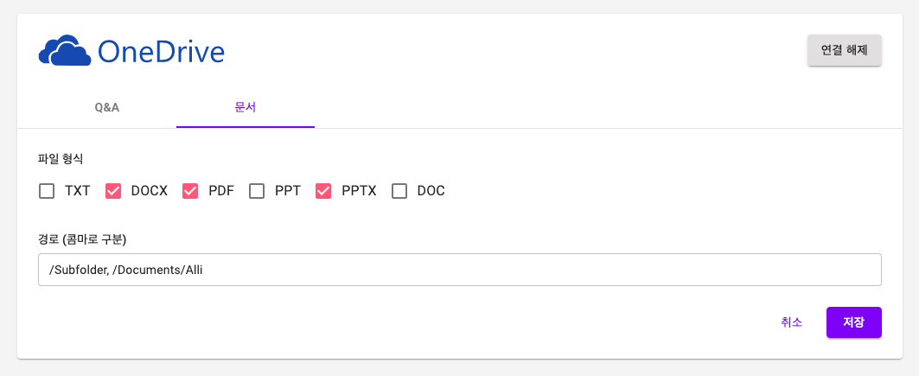Image resolution: width=919 pixels, height=376 pixels.
Task: Click the blue OneDrive cloud logo icon
Action: (x=65, y=50)
